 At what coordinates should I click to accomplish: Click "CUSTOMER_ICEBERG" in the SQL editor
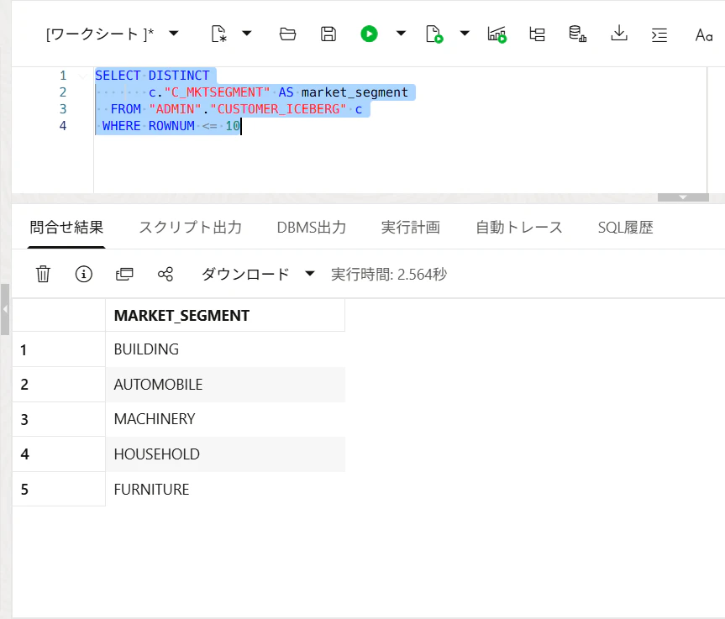click(x=278, y=109)
